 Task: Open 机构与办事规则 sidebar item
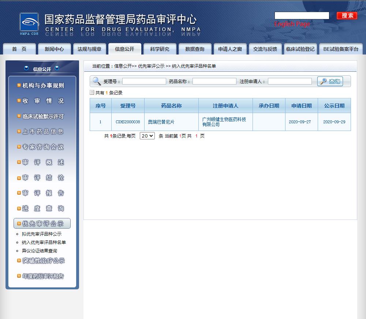pos(43,85)
